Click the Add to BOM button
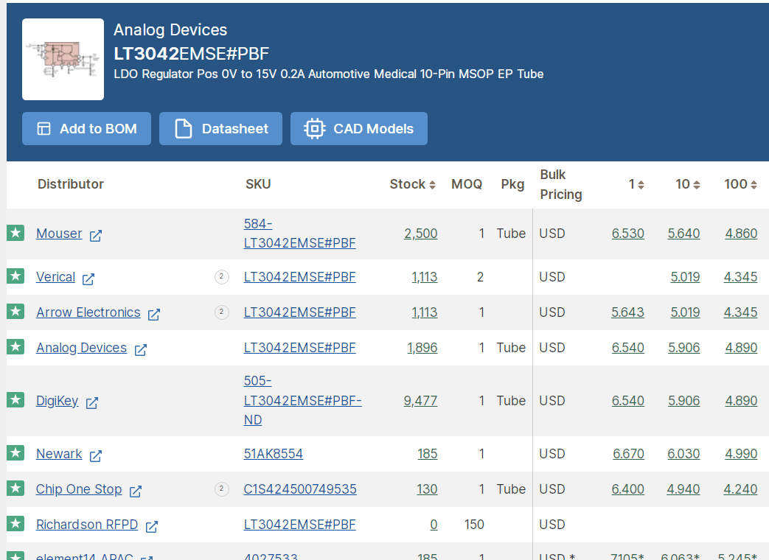This screenshot has width=769, height=560. pos(86,128)
